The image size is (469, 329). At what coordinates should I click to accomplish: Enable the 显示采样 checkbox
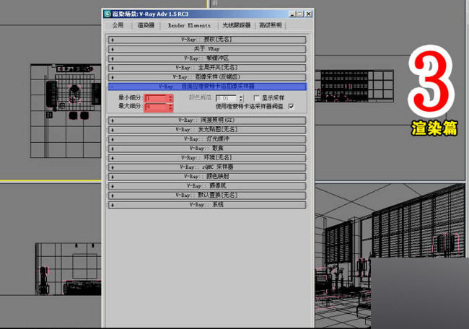point(256,98)
